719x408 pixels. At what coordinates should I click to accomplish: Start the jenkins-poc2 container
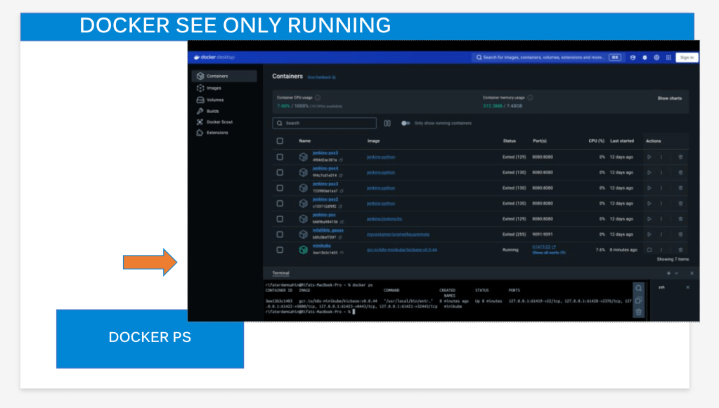click(x=649, y=204)
